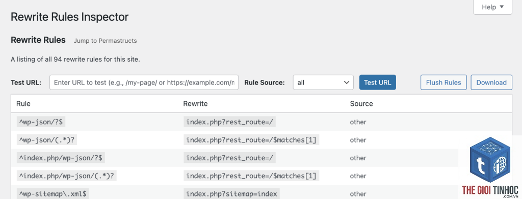
Task: Select the Rewrite column header
Action: coord(195,104)
